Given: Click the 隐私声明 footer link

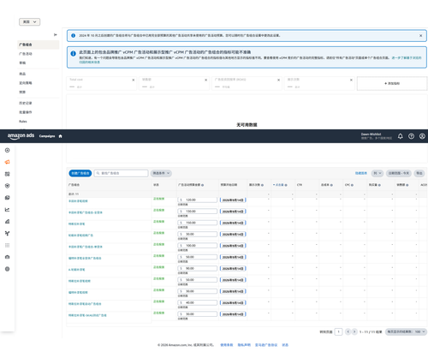Looking at the screenshot, I should click(244, 345).
